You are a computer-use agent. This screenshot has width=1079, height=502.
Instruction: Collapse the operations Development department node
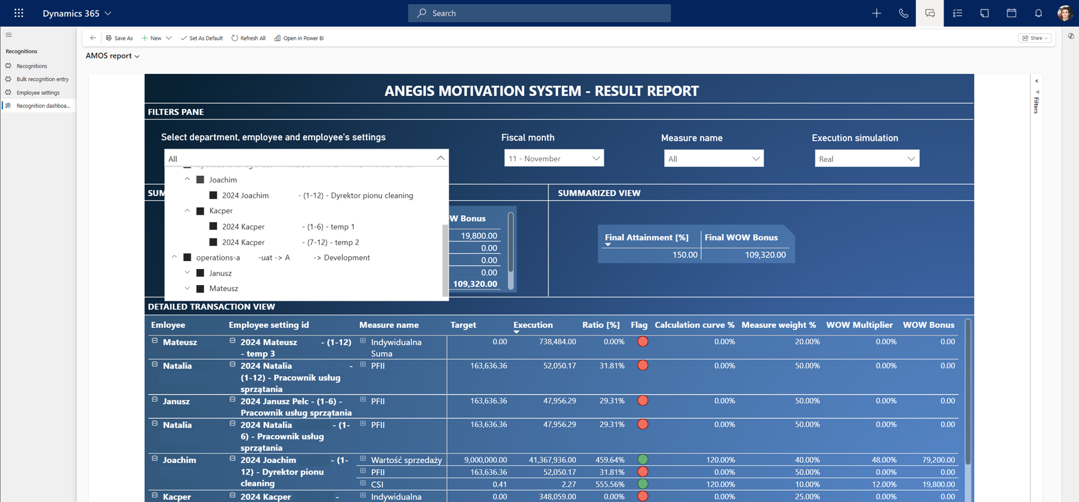pos(174,257)
